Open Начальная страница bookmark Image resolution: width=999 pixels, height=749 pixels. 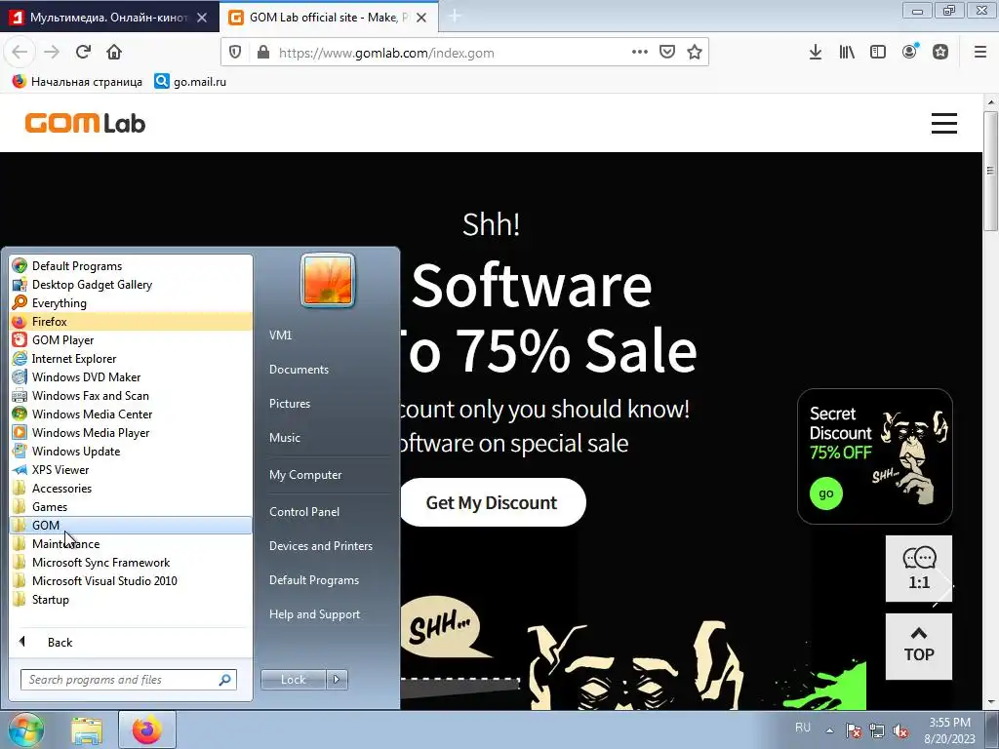click(x=78, y=82)
